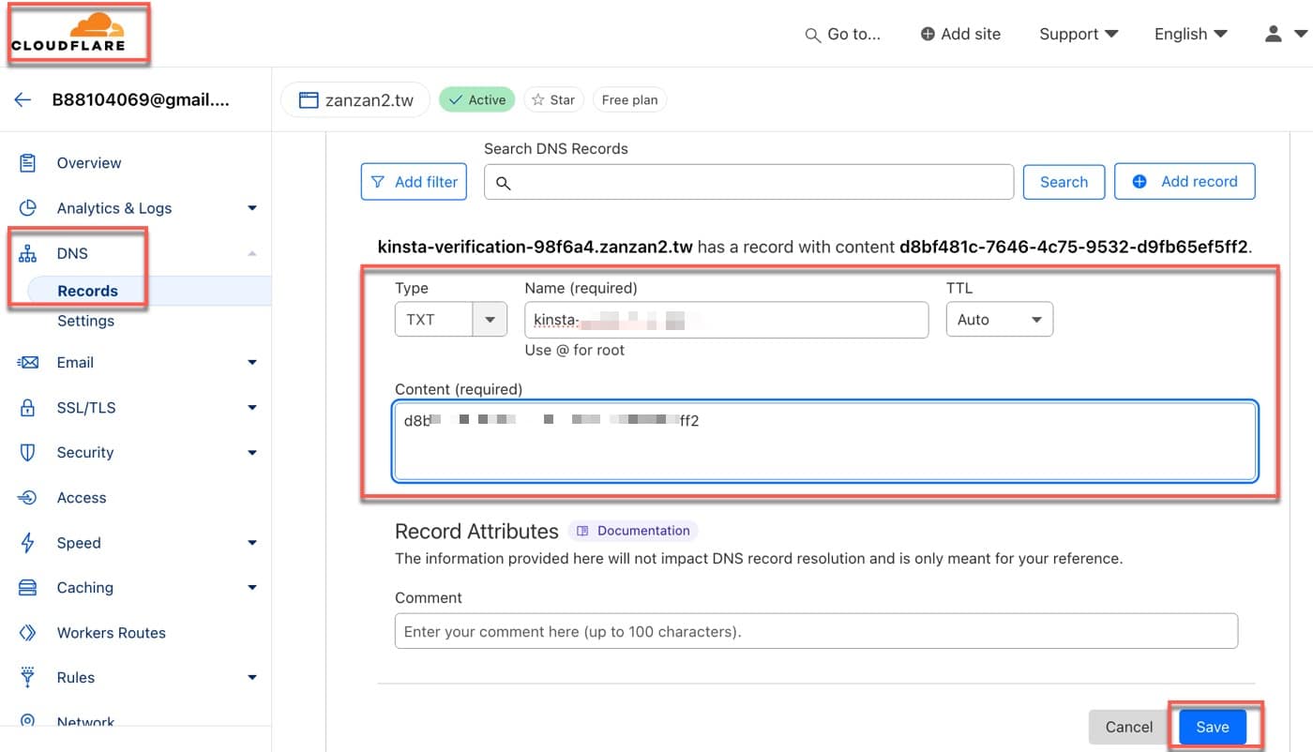
Task: Click the magnifier inside Search DNS Records field
Action: 504,183
